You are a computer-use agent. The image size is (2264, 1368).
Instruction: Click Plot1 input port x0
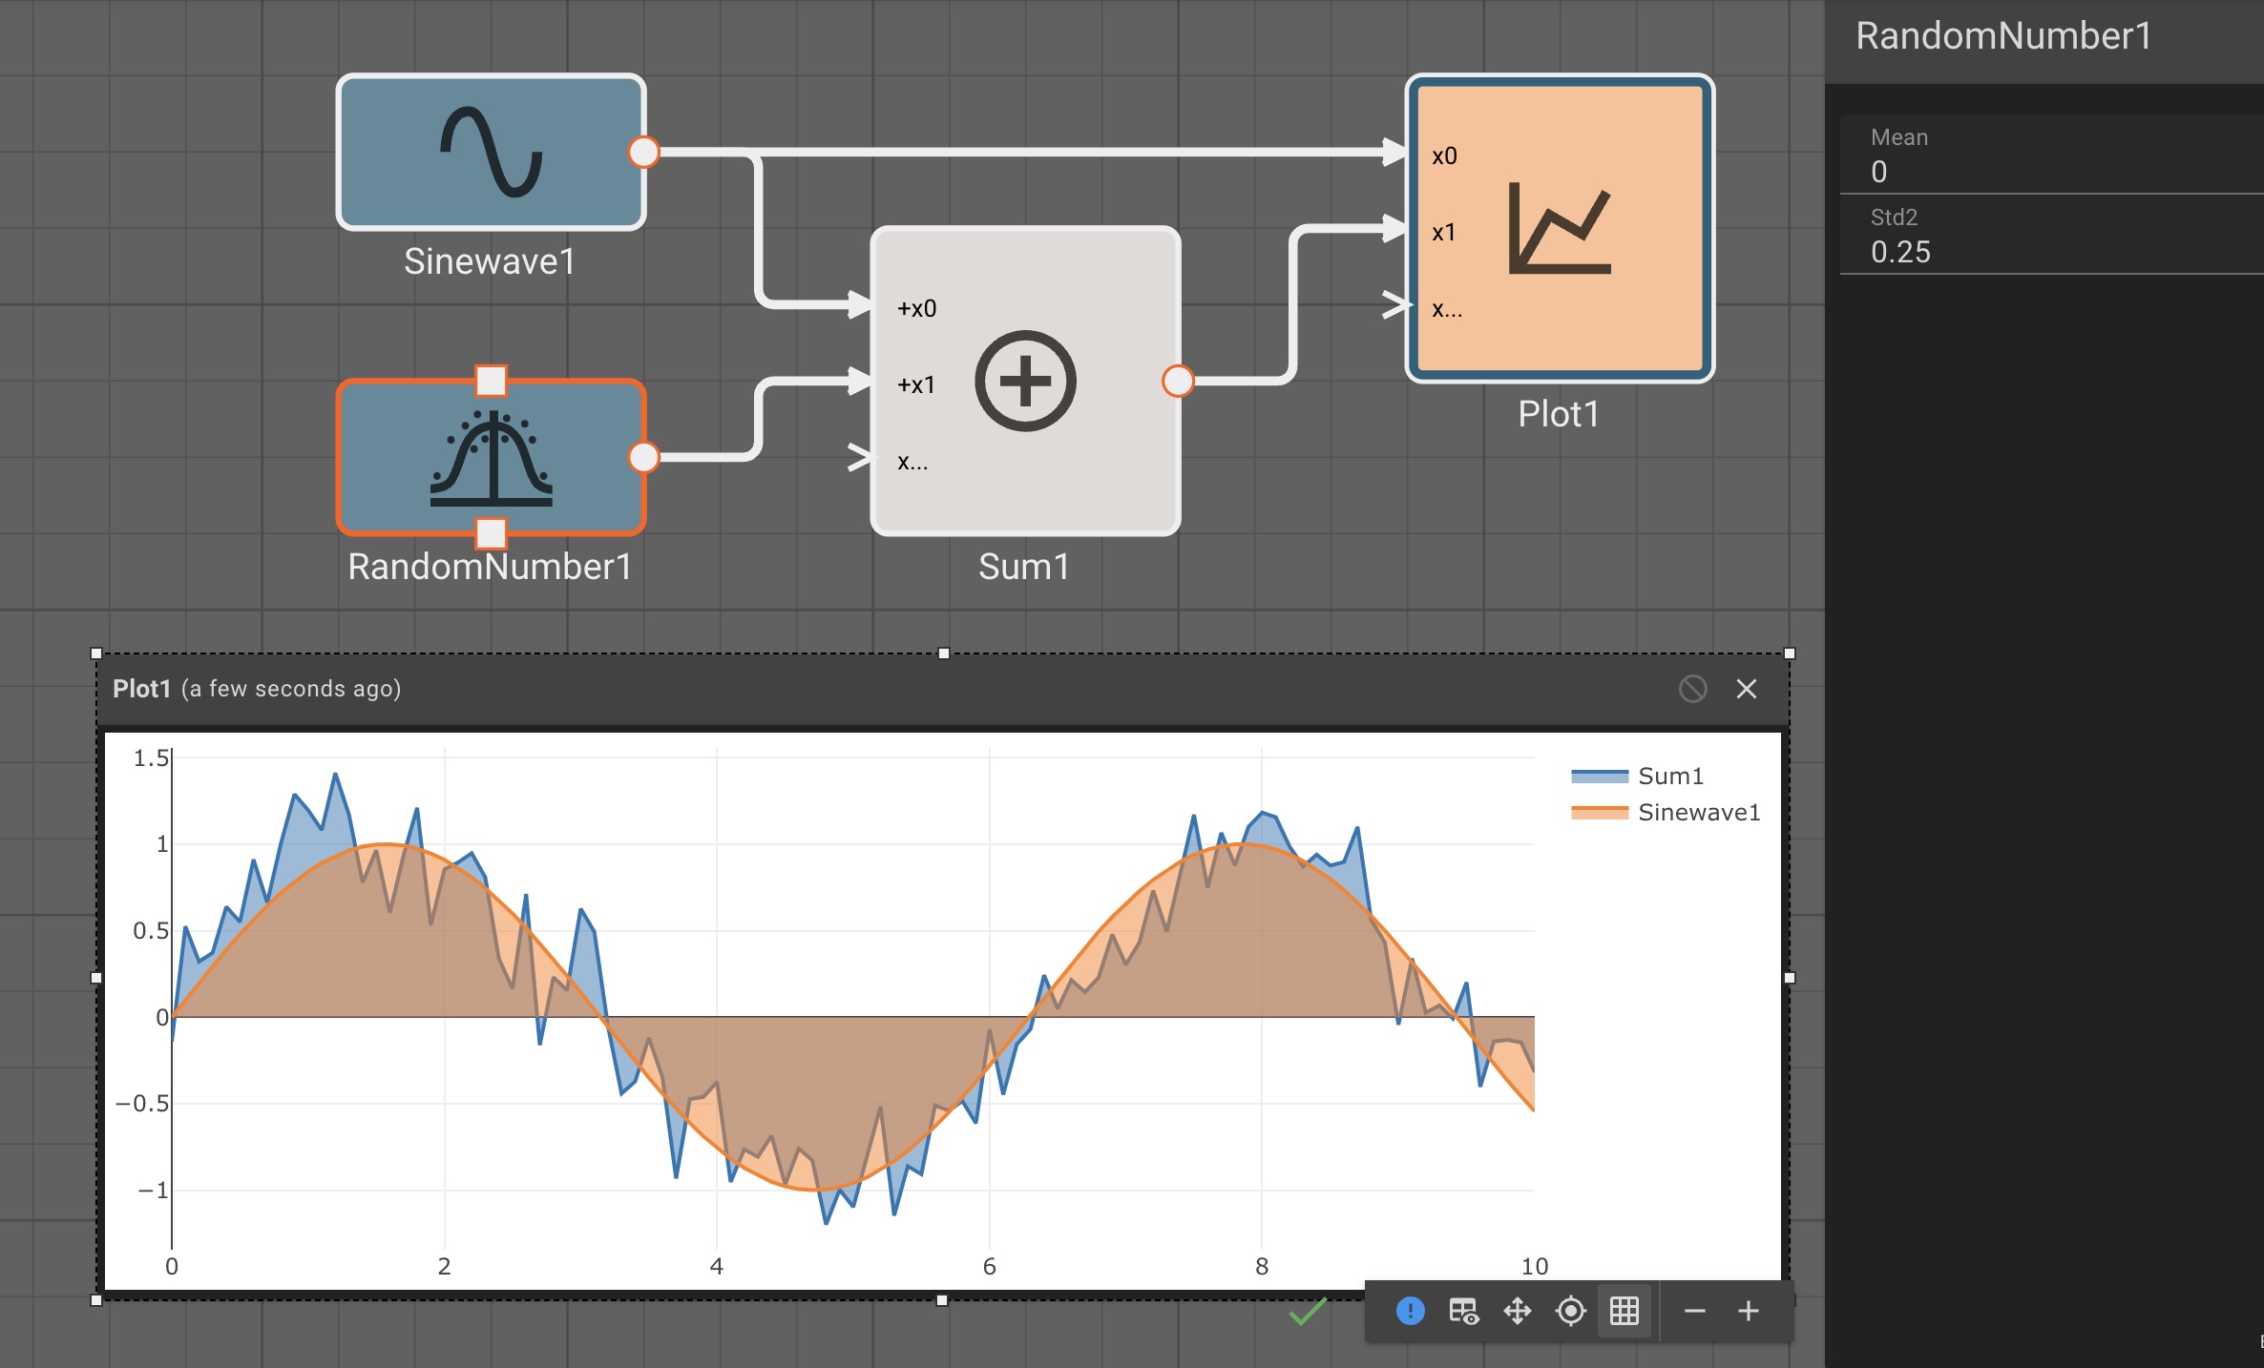pos(1395,152)
